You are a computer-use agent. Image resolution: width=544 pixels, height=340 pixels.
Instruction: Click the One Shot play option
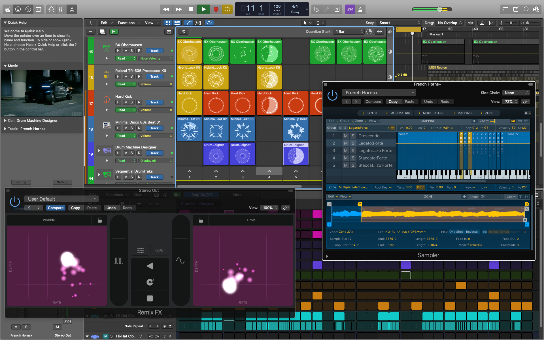click(x=456, y=232)
